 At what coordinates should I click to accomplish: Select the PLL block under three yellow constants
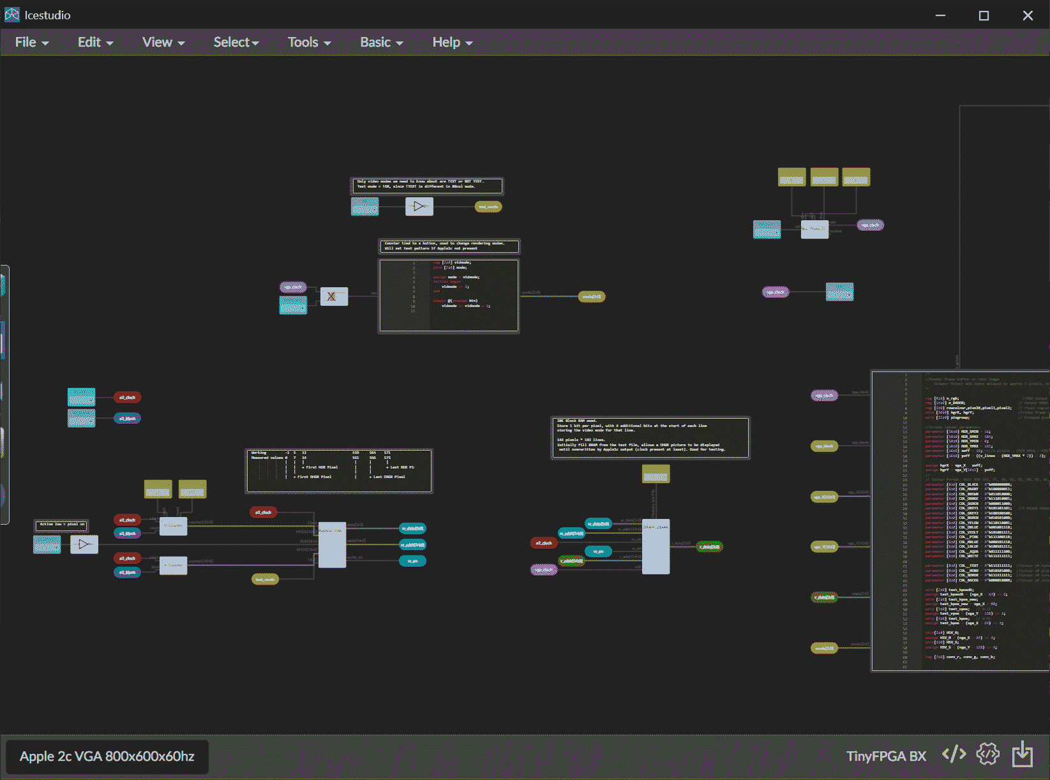[x=815, y=229]
